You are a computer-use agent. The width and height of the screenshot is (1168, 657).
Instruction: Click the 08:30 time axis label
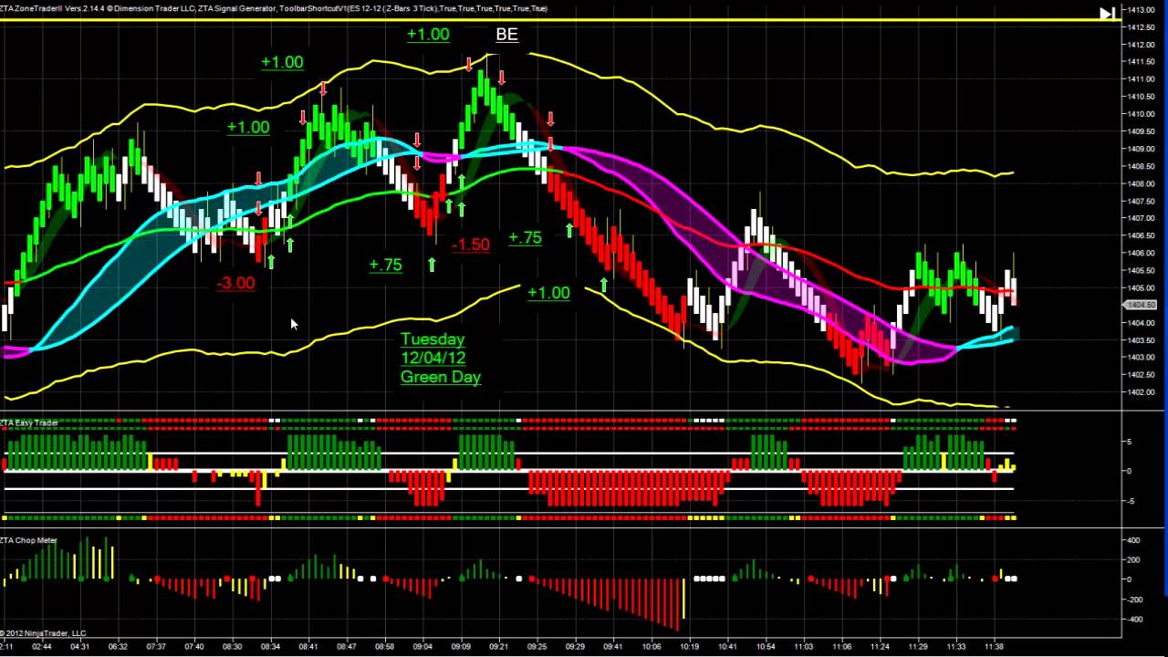click(233, 646)
